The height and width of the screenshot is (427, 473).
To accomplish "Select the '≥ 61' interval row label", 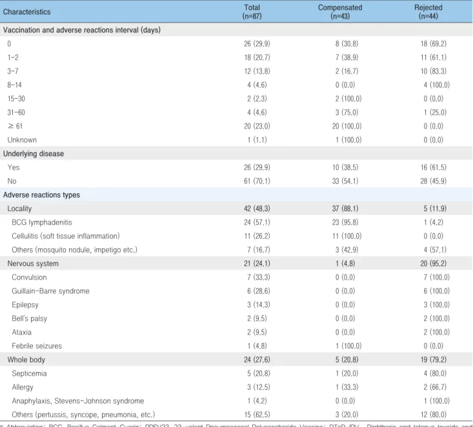I will pyautogui.click(x=15, y=126).
